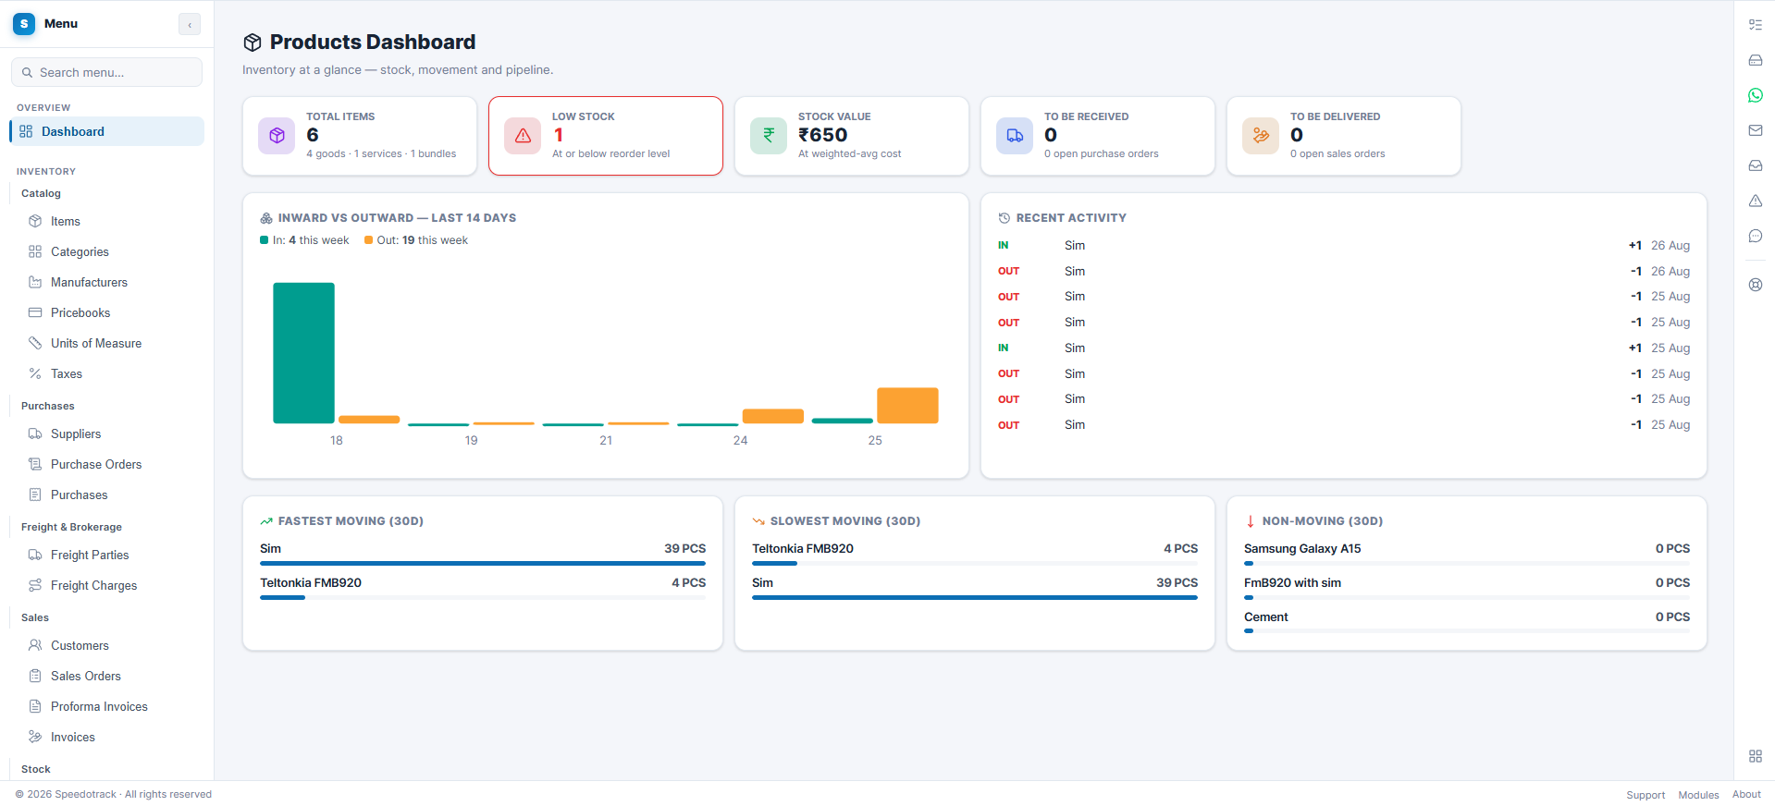Open the open-inbox icon in right rail
Screen dimensions: 1775x806
click(x=1756, y=165)
